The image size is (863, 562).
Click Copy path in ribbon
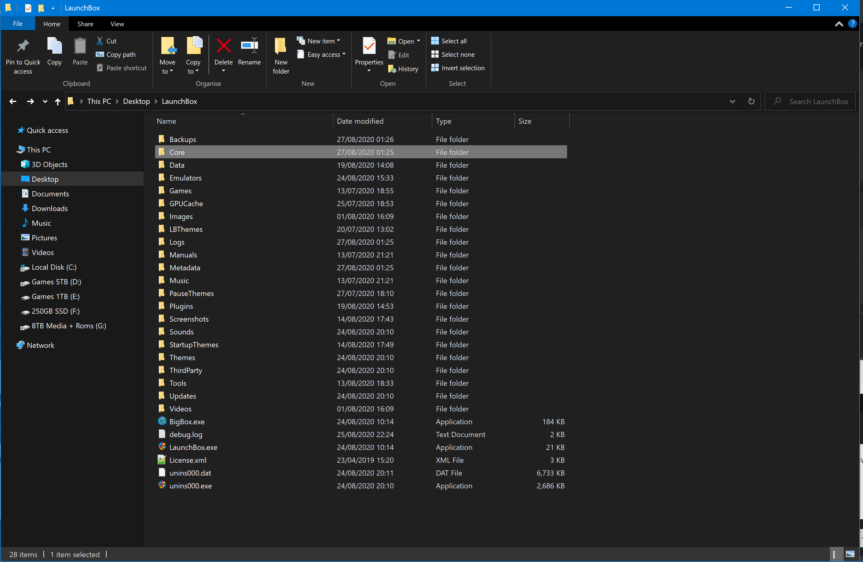click(x=115, y=54)
